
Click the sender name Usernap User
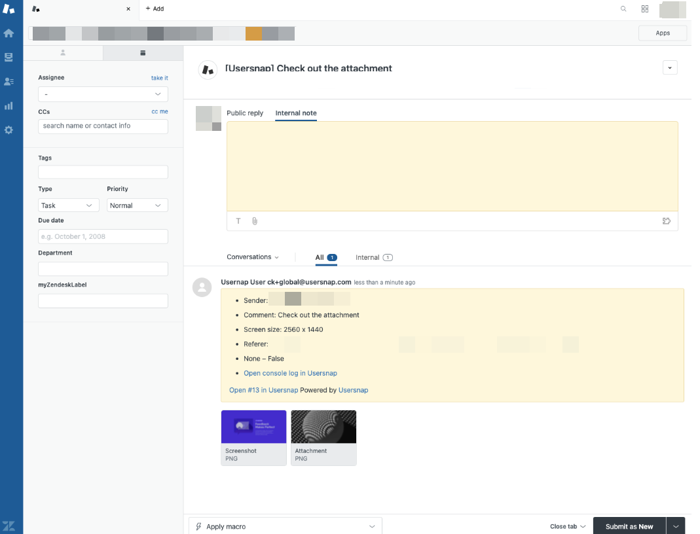tap(243, 282)
